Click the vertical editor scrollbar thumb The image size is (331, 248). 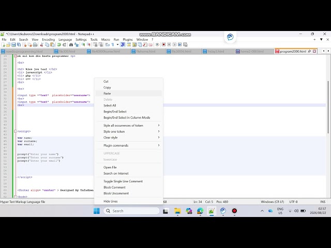click(328, 107)
